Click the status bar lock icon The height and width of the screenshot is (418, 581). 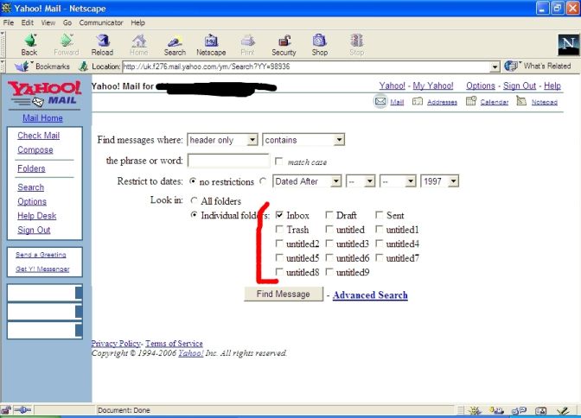[6, 410]
